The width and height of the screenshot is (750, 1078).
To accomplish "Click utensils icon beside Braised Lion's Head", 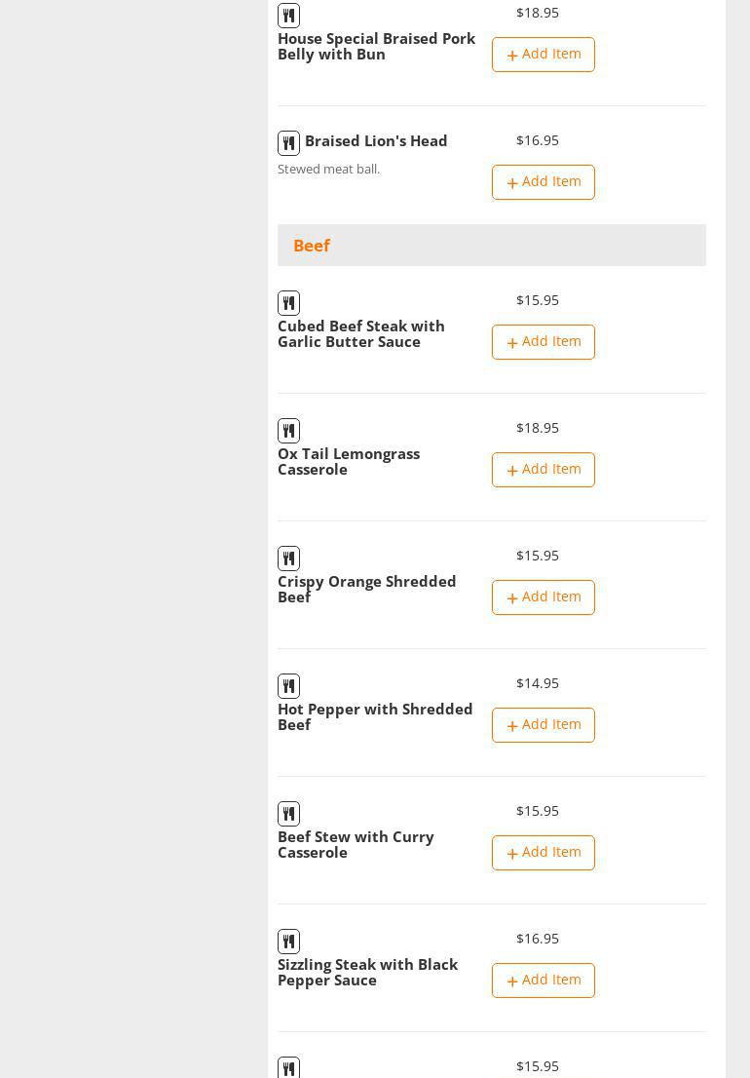I will tap(288, 143).
